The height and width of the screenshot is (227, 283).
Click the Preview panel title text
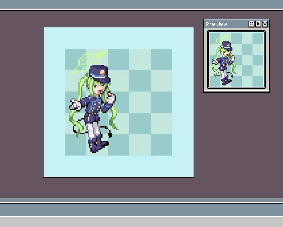(x=217, y=24)
